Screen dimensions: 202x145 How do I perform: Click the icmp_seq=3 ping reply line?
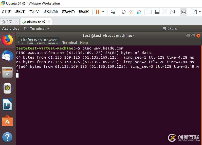coord(107,66)
